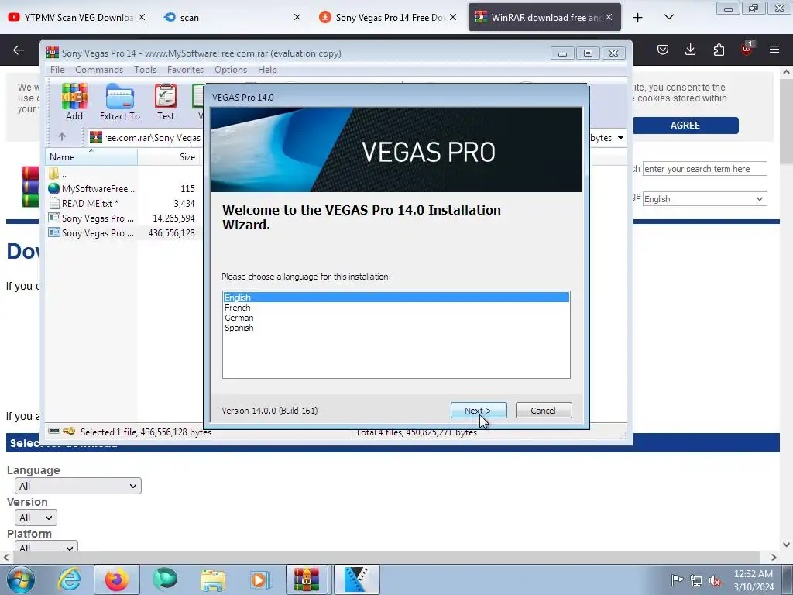
Task: Click uBlock Origin extension icon
Action: pos(747,49)
